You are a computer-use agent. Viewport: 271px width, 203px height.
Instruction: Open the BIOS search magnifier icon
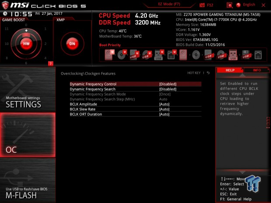[x=229, y=5]
